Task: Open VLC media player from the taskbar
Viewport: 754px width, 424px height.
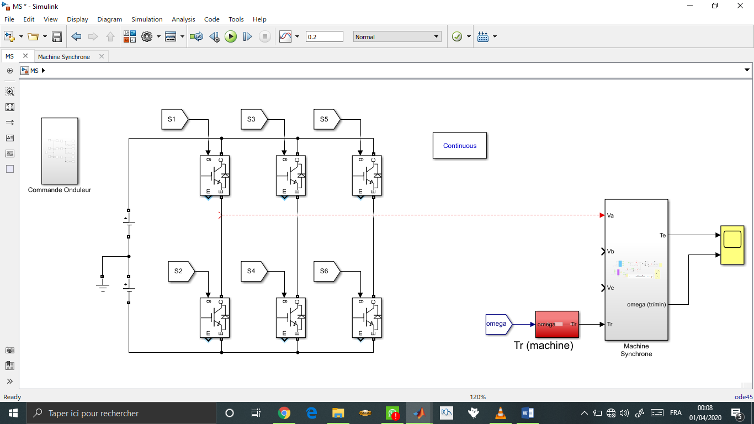Action: click(x=501, y=413)
